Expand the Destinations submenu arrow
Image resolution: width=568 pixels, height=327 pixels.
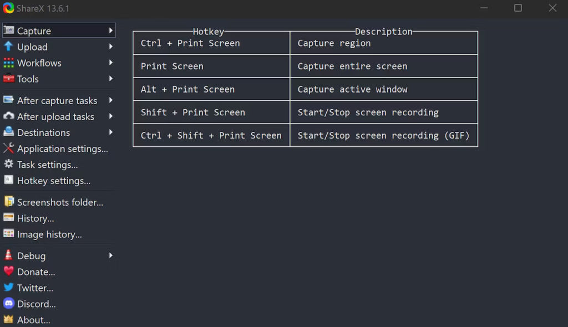(x=111, y=132)
